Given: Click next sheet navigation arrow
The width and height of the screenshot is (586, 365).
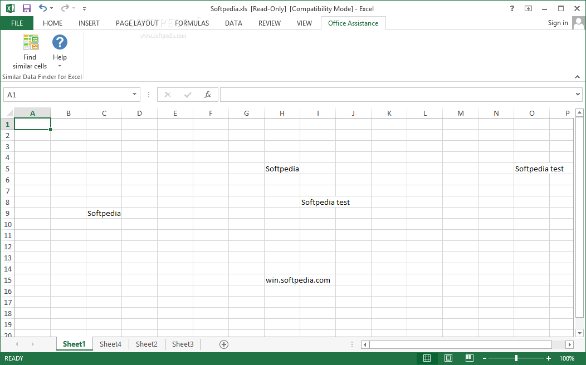Looking at the screenshot, I should pos(32,344).
